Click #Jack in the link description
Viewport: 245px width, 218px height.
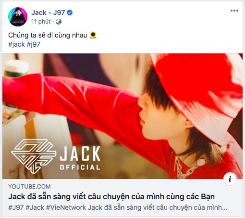(35, 207)
